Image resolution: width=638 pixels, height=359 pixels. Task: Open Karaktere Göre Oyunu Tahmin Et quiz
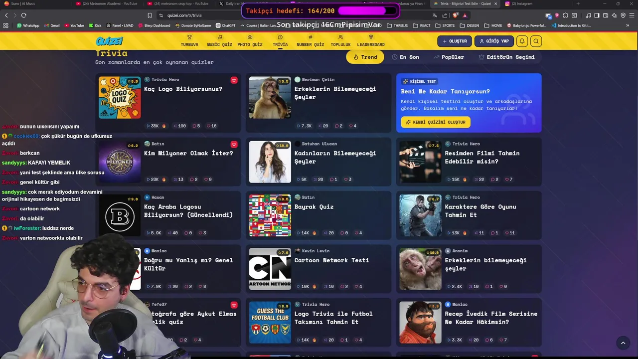click(480, 210)
